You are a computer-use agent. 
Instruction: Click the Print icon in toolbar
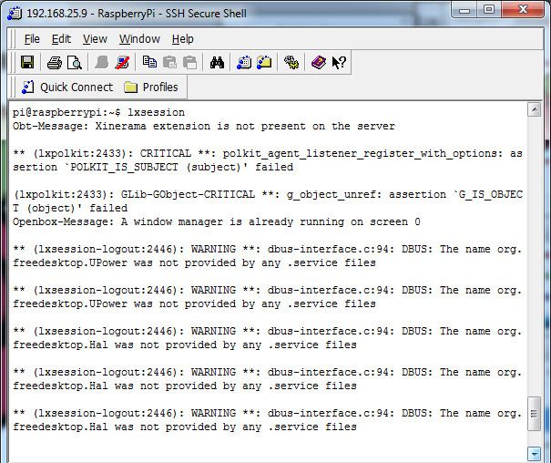point(55,63)
